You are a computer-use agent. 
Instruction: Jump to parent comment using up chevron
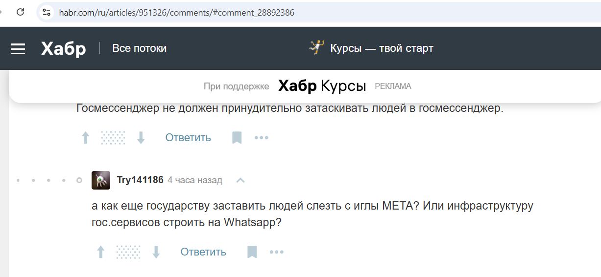[x=240, y=180]
